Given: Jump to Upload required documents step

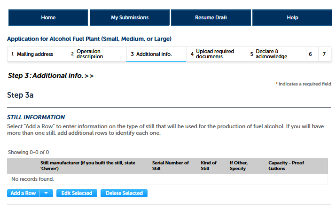Looking at the screenshot, I should 216,54.
